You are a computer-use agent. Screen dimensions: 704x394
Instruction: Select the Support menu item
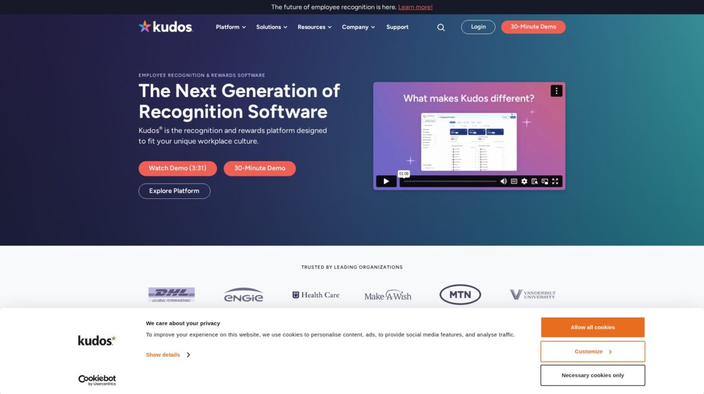click(x=397, y=27)
